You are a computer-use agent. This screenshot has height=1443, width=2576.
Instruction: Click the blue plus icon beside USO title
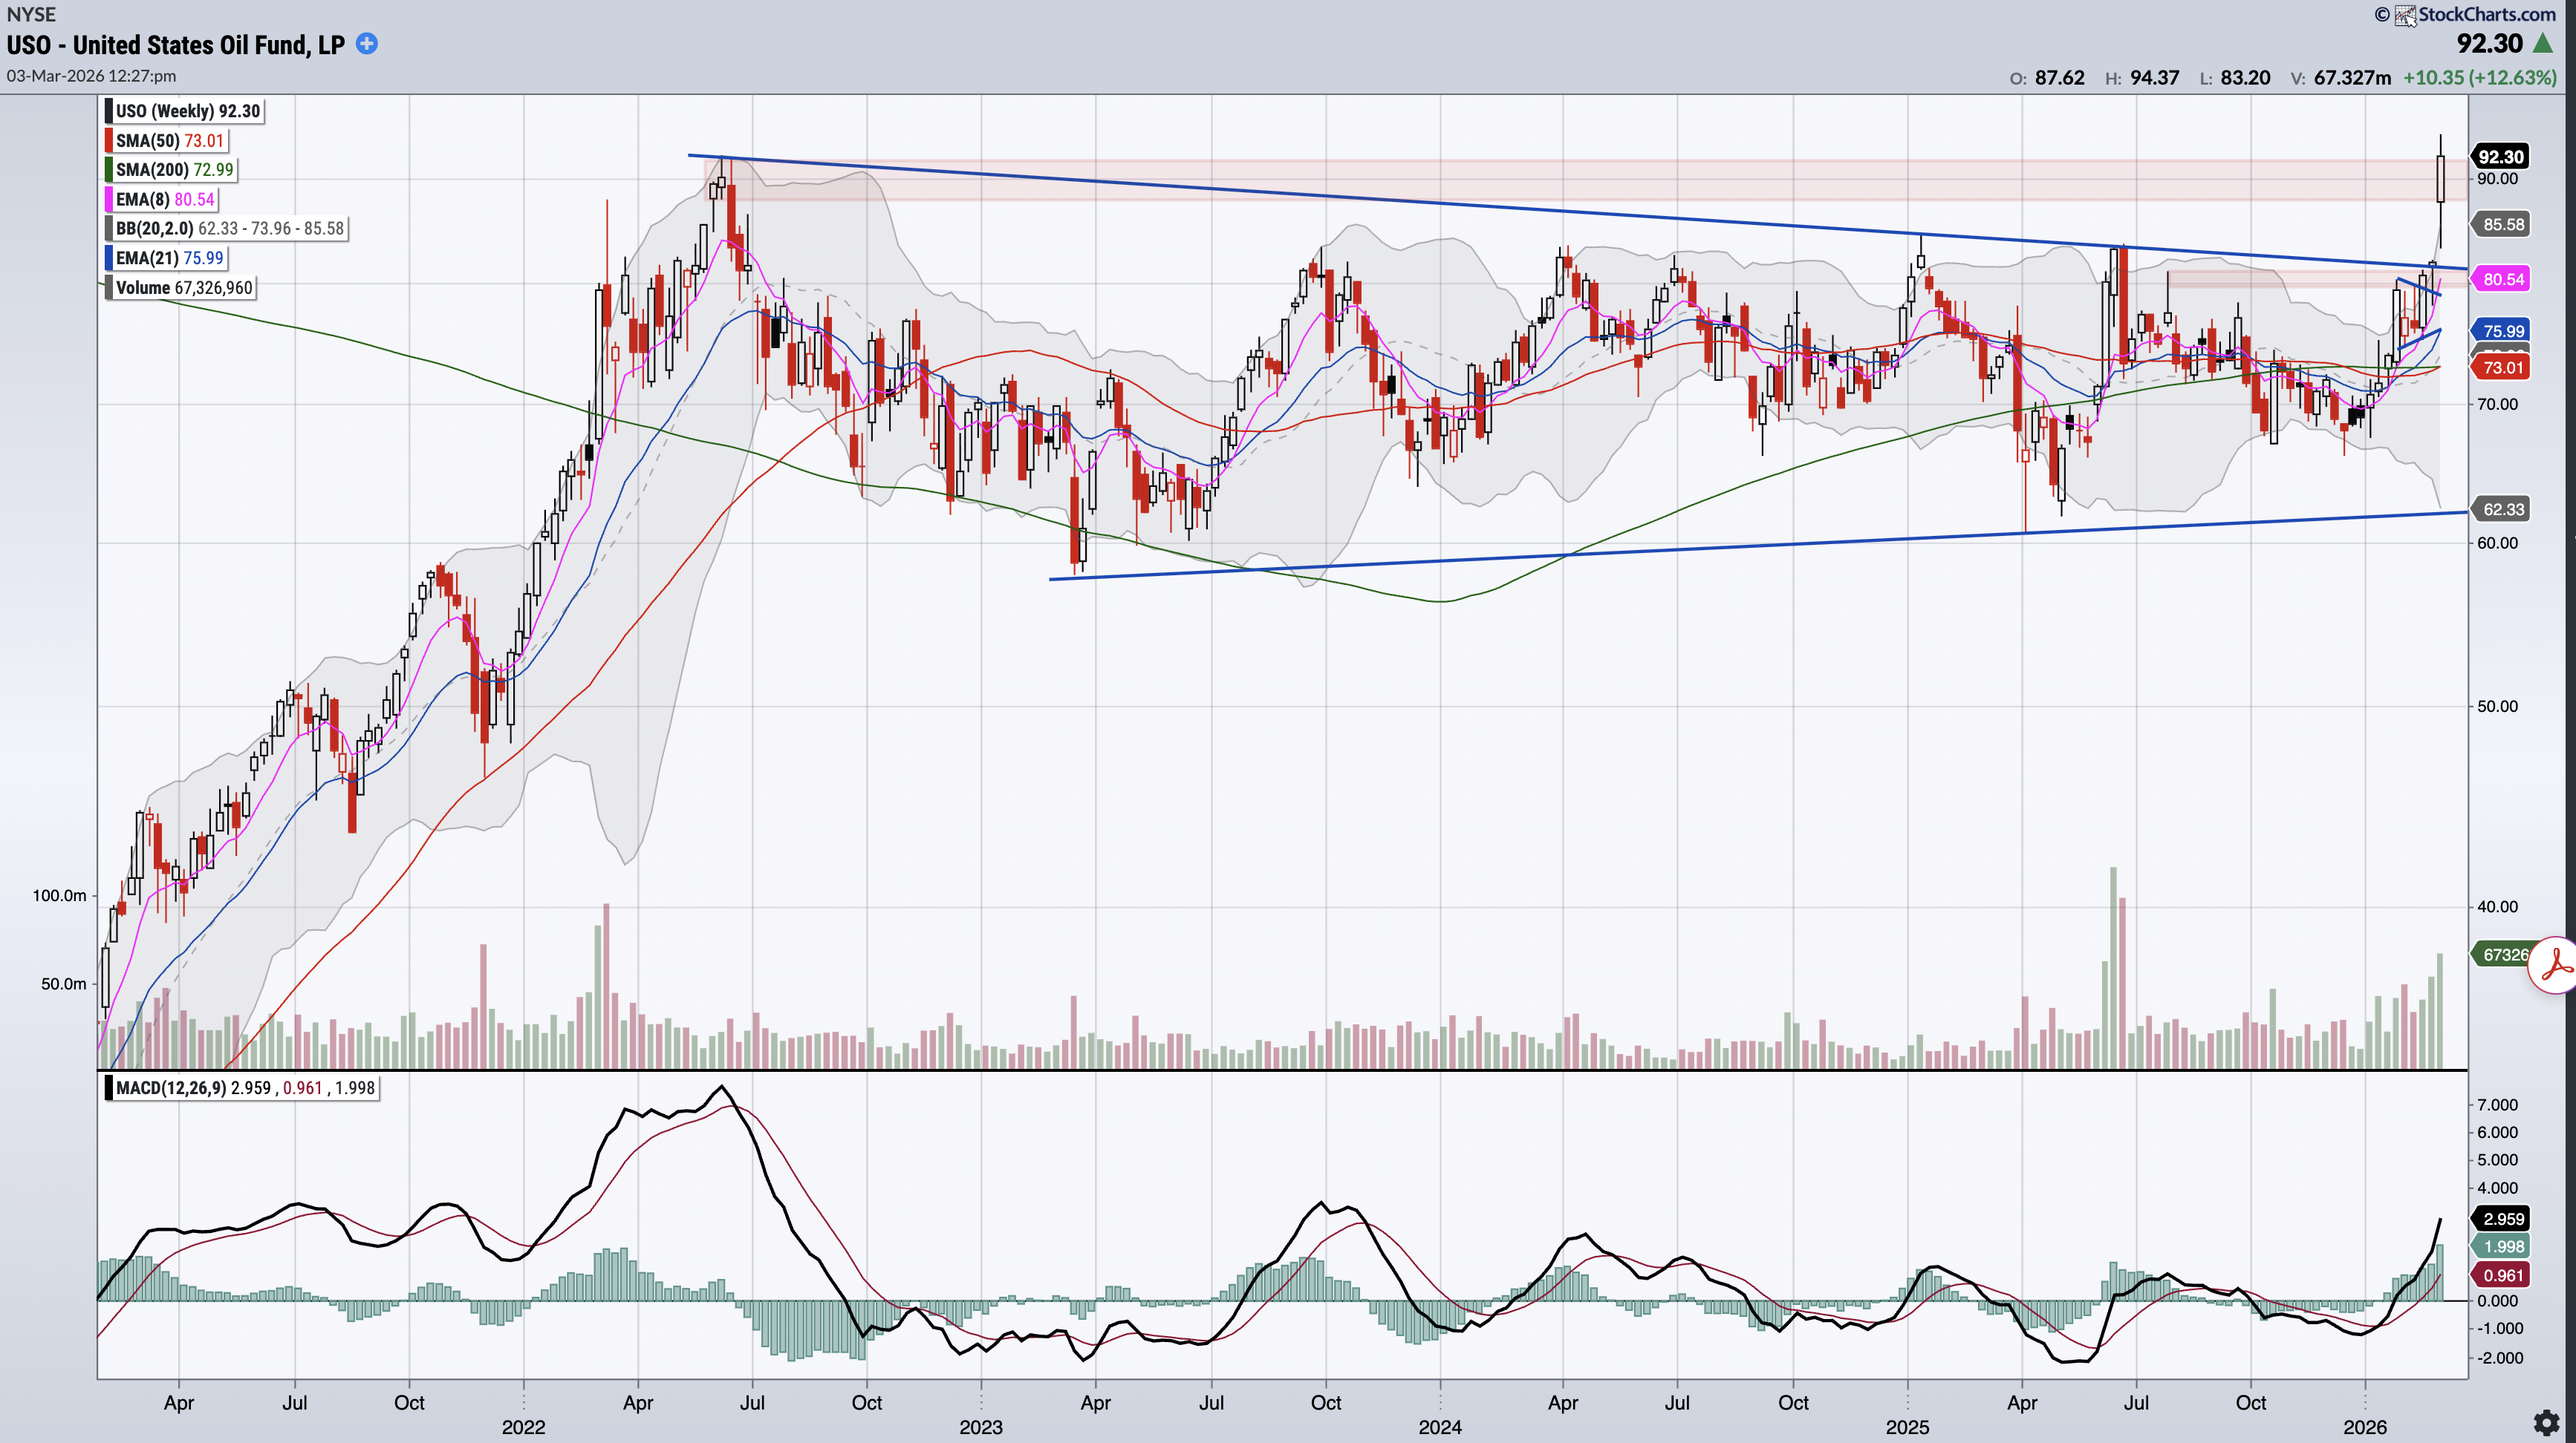click(x=367, y=44)
